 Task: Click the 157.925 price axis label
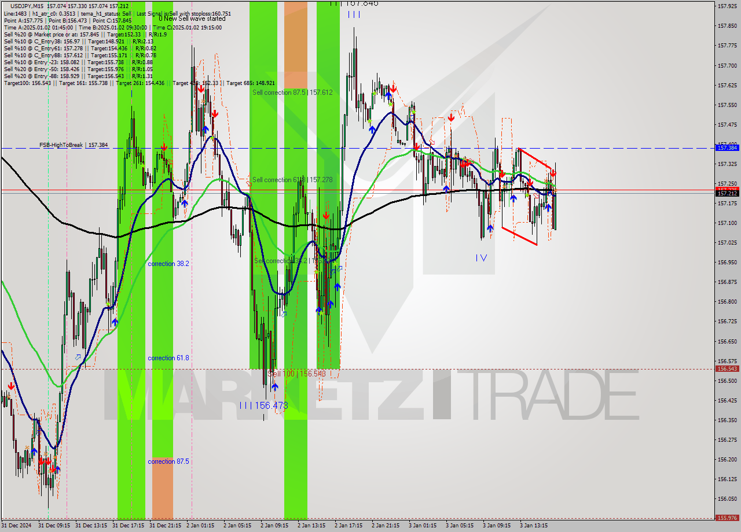click(727, 6)
